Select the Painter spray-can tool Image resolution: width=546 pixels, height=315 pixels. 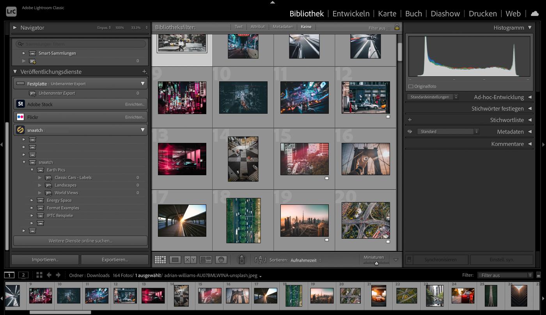pos(241,259)
